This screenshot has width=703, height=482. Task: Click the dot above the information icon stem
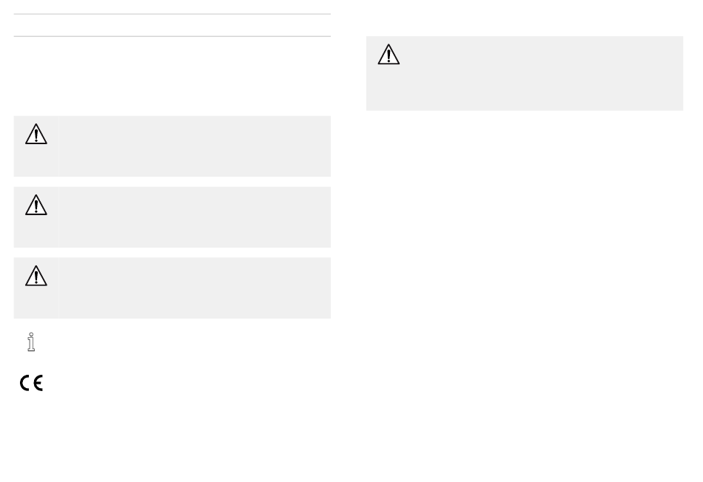click(31, 334)
